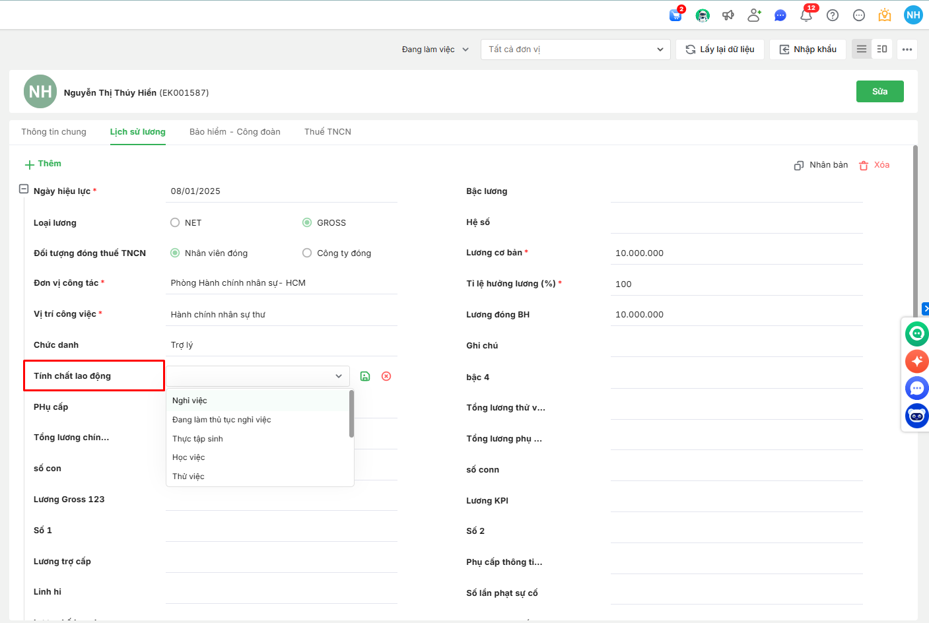This screenshot has width=929, height=623.
Task: Open the notifications bell icon
Action: point(806,15)
